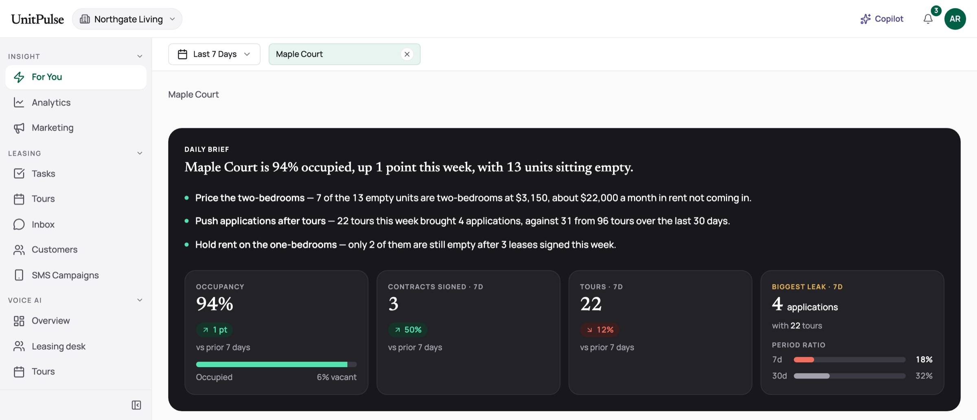977x420 pixels.
Task: Collapse the Insight section
Action: (x=140, y=57)
